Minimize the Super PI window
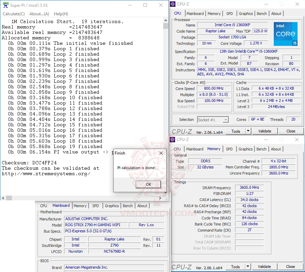The width and height of the screenshot is (305, 272). coord(130,5)
